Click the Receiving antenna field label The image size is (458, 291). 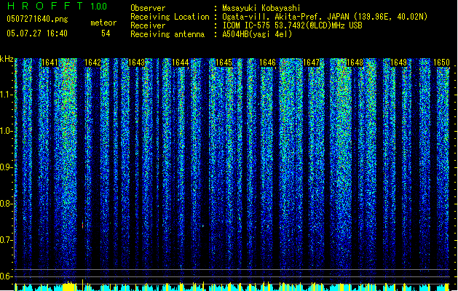(167, 34)
